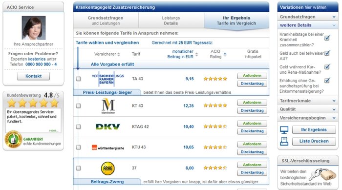
Task: Click the guaranteed customer reviews seal
Action: coord(13,140)
